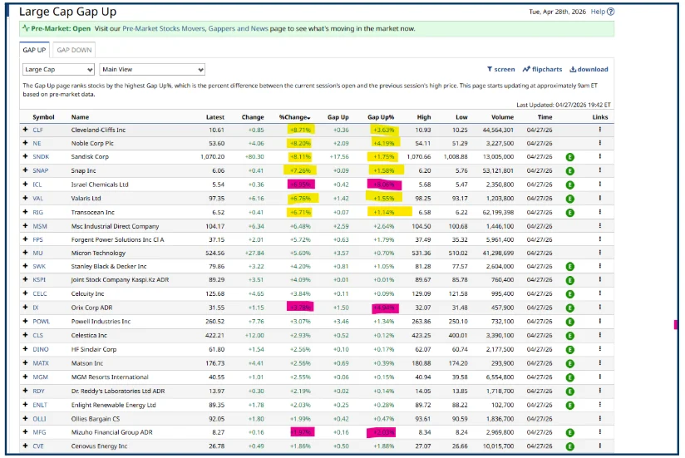Viewport: 685px width, 458px height.
Task: Open the MATX symbol link
Action: pos(41,362)
